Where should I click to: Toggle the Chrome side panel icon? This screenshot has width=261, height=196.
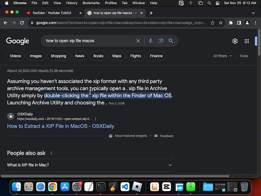[239, 23]
